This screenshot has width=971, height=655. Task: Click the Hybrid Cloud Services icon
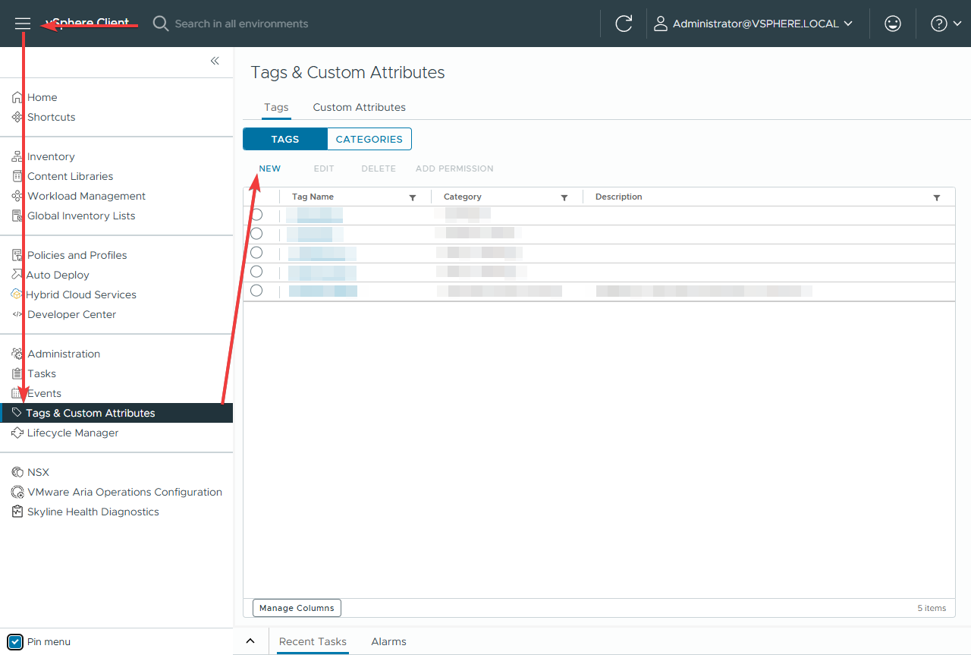pyautogui.click(x=17, y=294)
